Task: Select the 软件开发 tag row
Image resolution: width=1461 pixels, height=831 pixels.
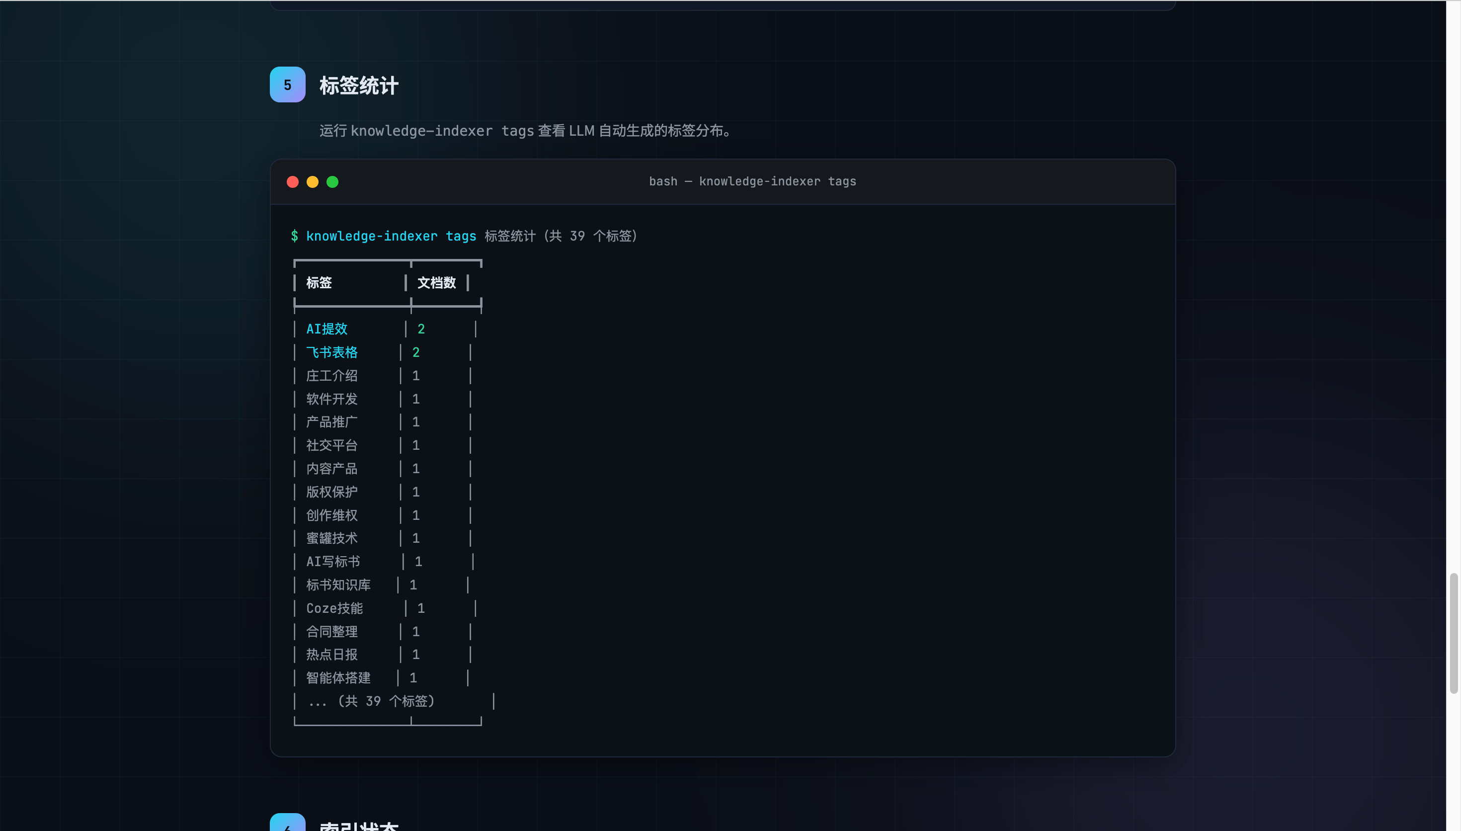Action: (331, 399)
